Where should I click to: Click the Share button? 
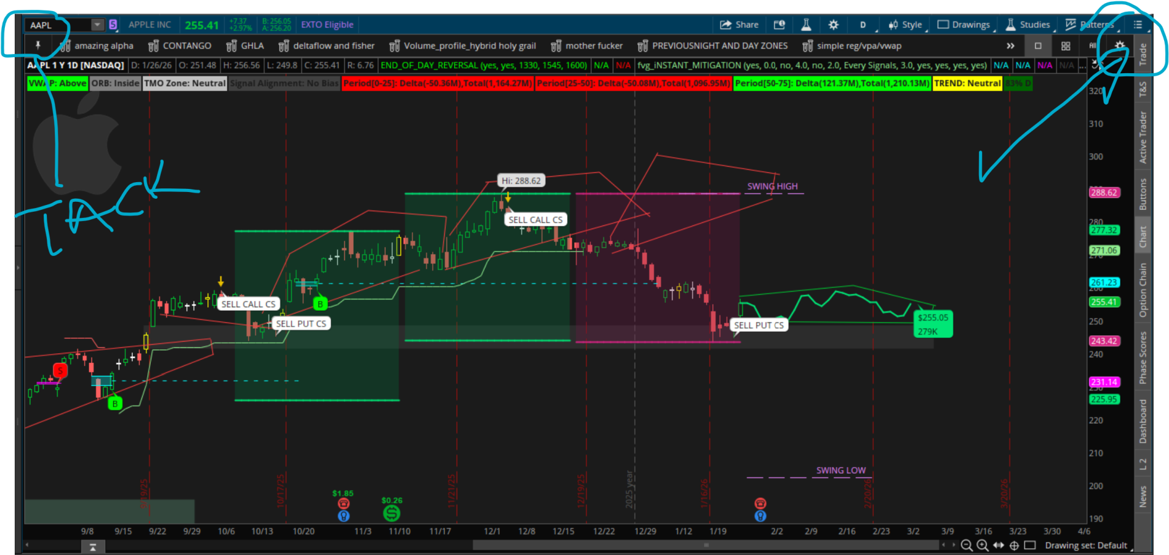click(x=740, y=25)
